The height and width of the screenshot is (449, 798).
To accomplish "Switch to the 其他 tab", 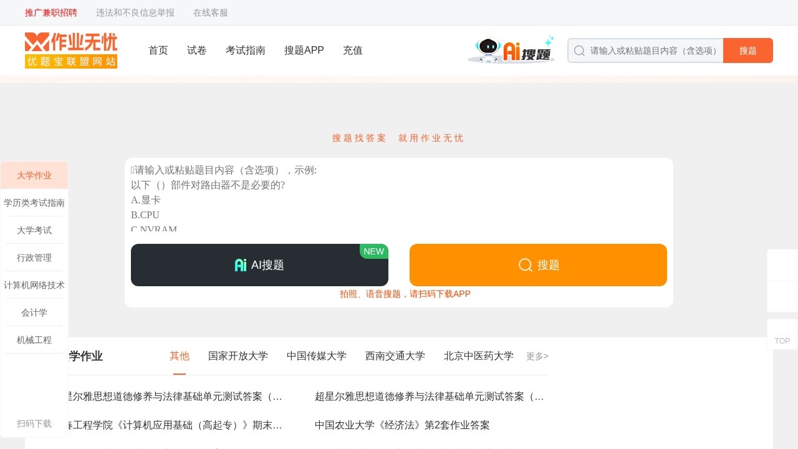I will (179, 355).
